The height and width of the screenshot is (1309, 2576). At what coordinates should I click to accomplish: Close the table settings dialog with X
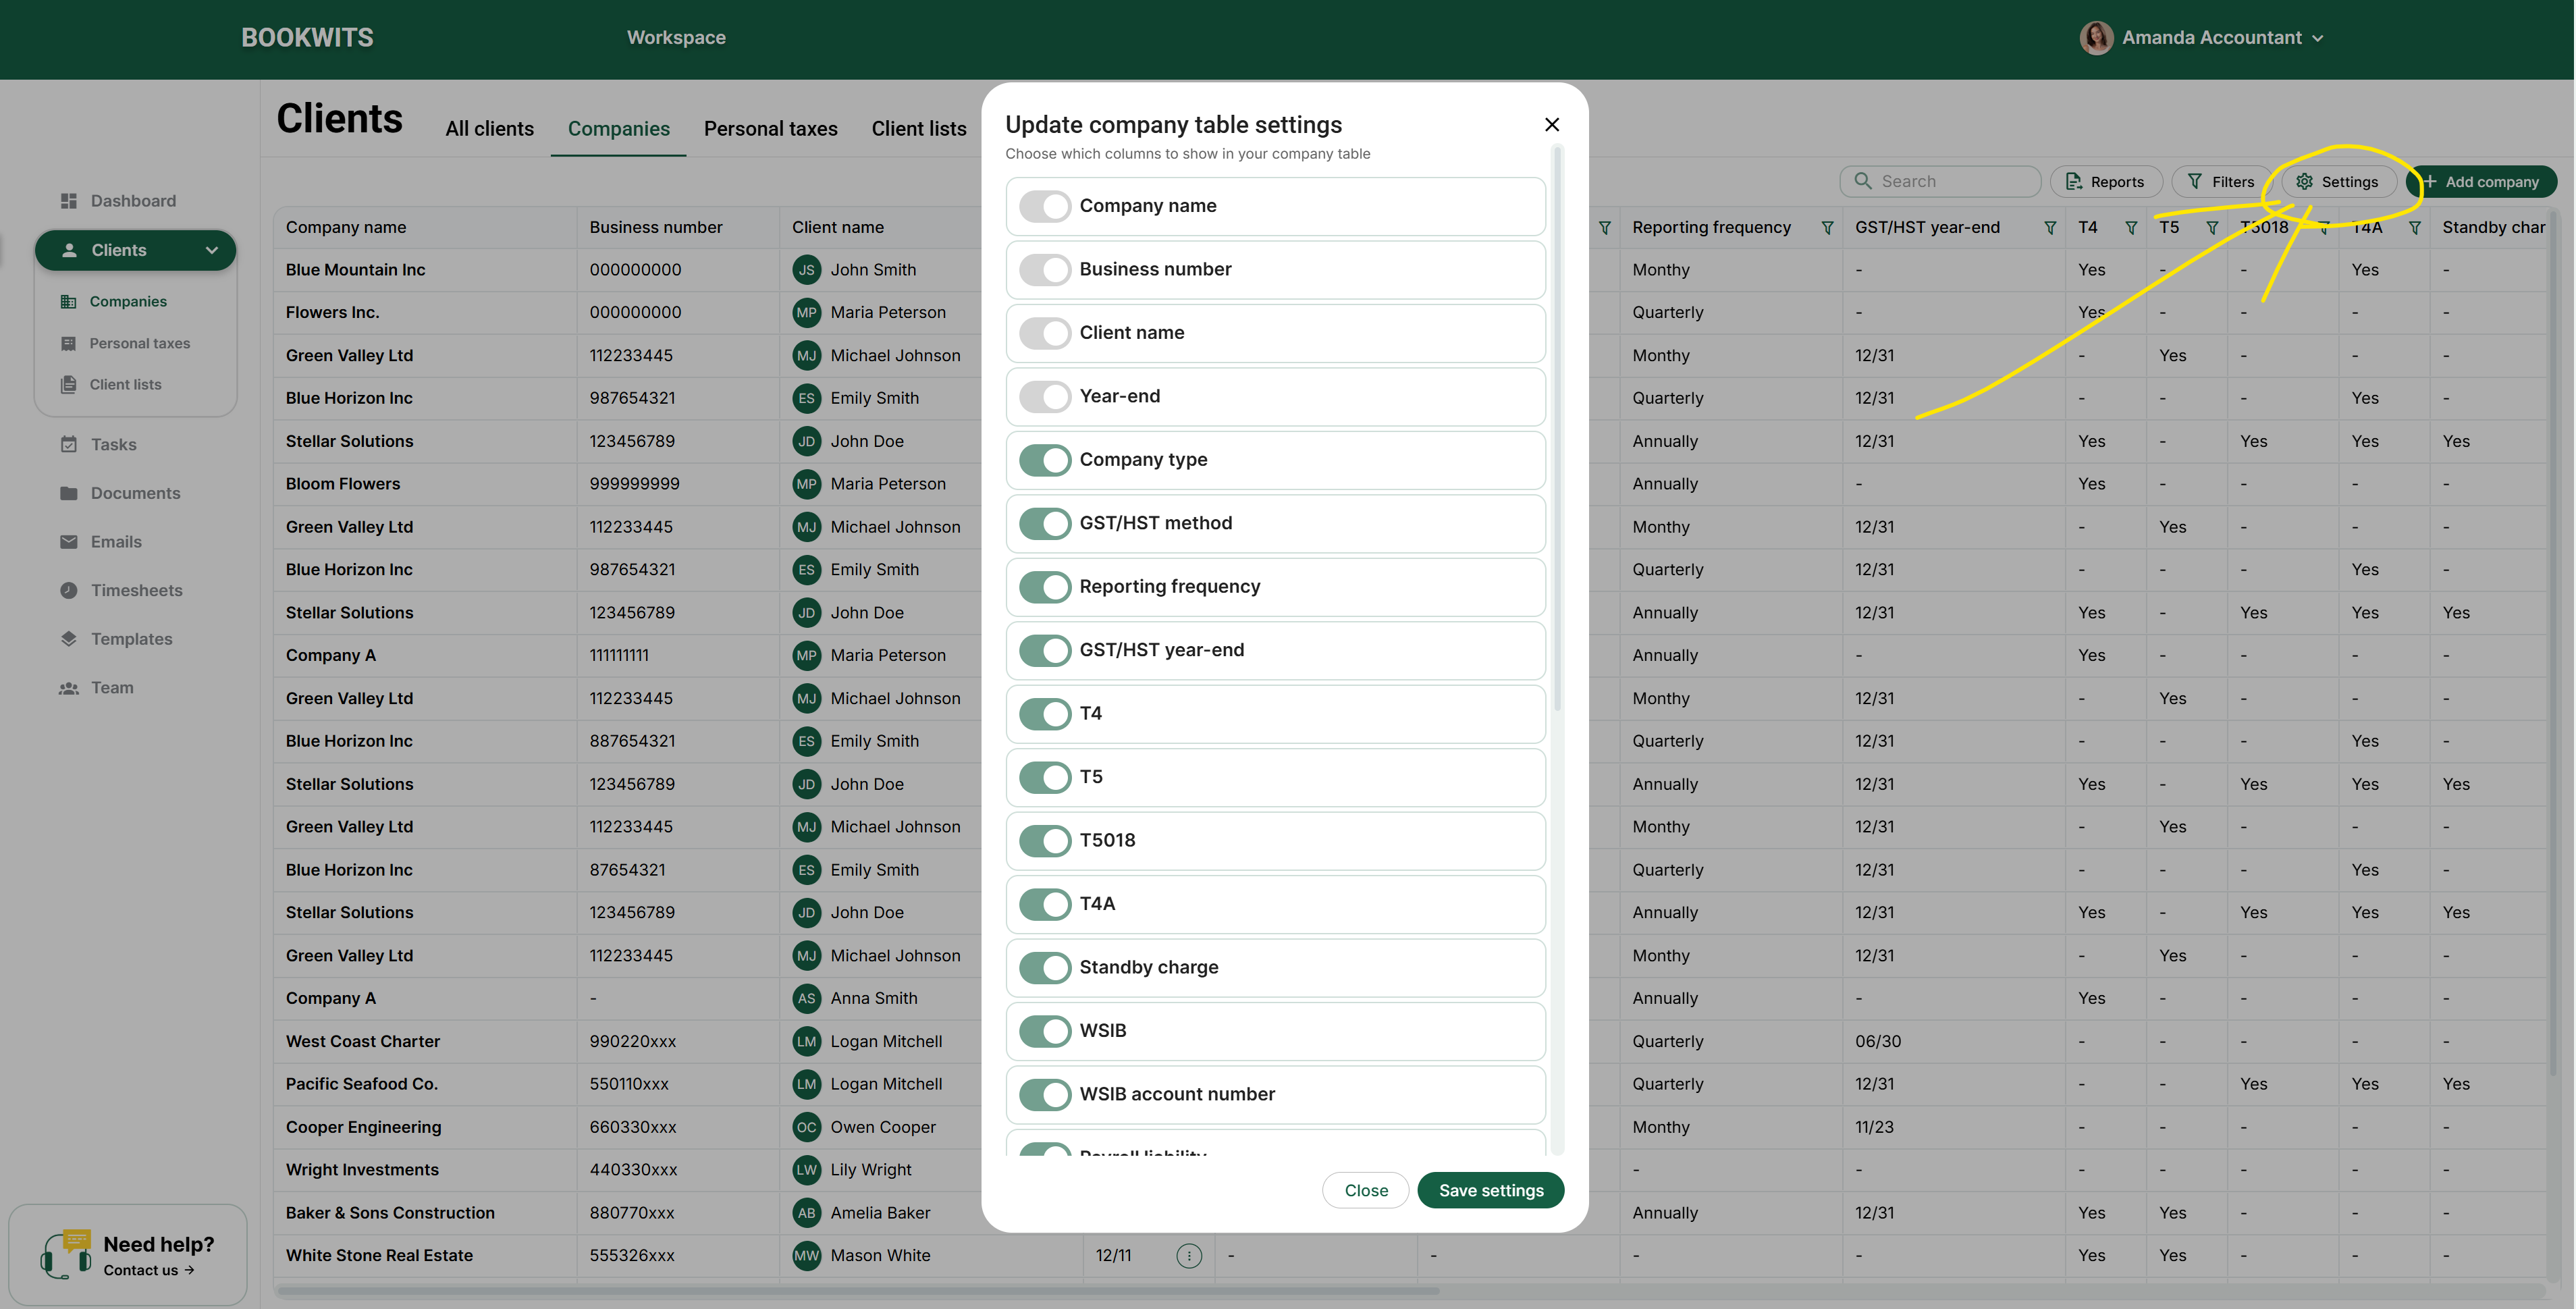pos(1551,124)
